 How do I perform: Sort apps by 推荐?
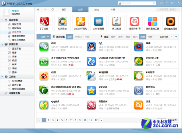[120, 37]
